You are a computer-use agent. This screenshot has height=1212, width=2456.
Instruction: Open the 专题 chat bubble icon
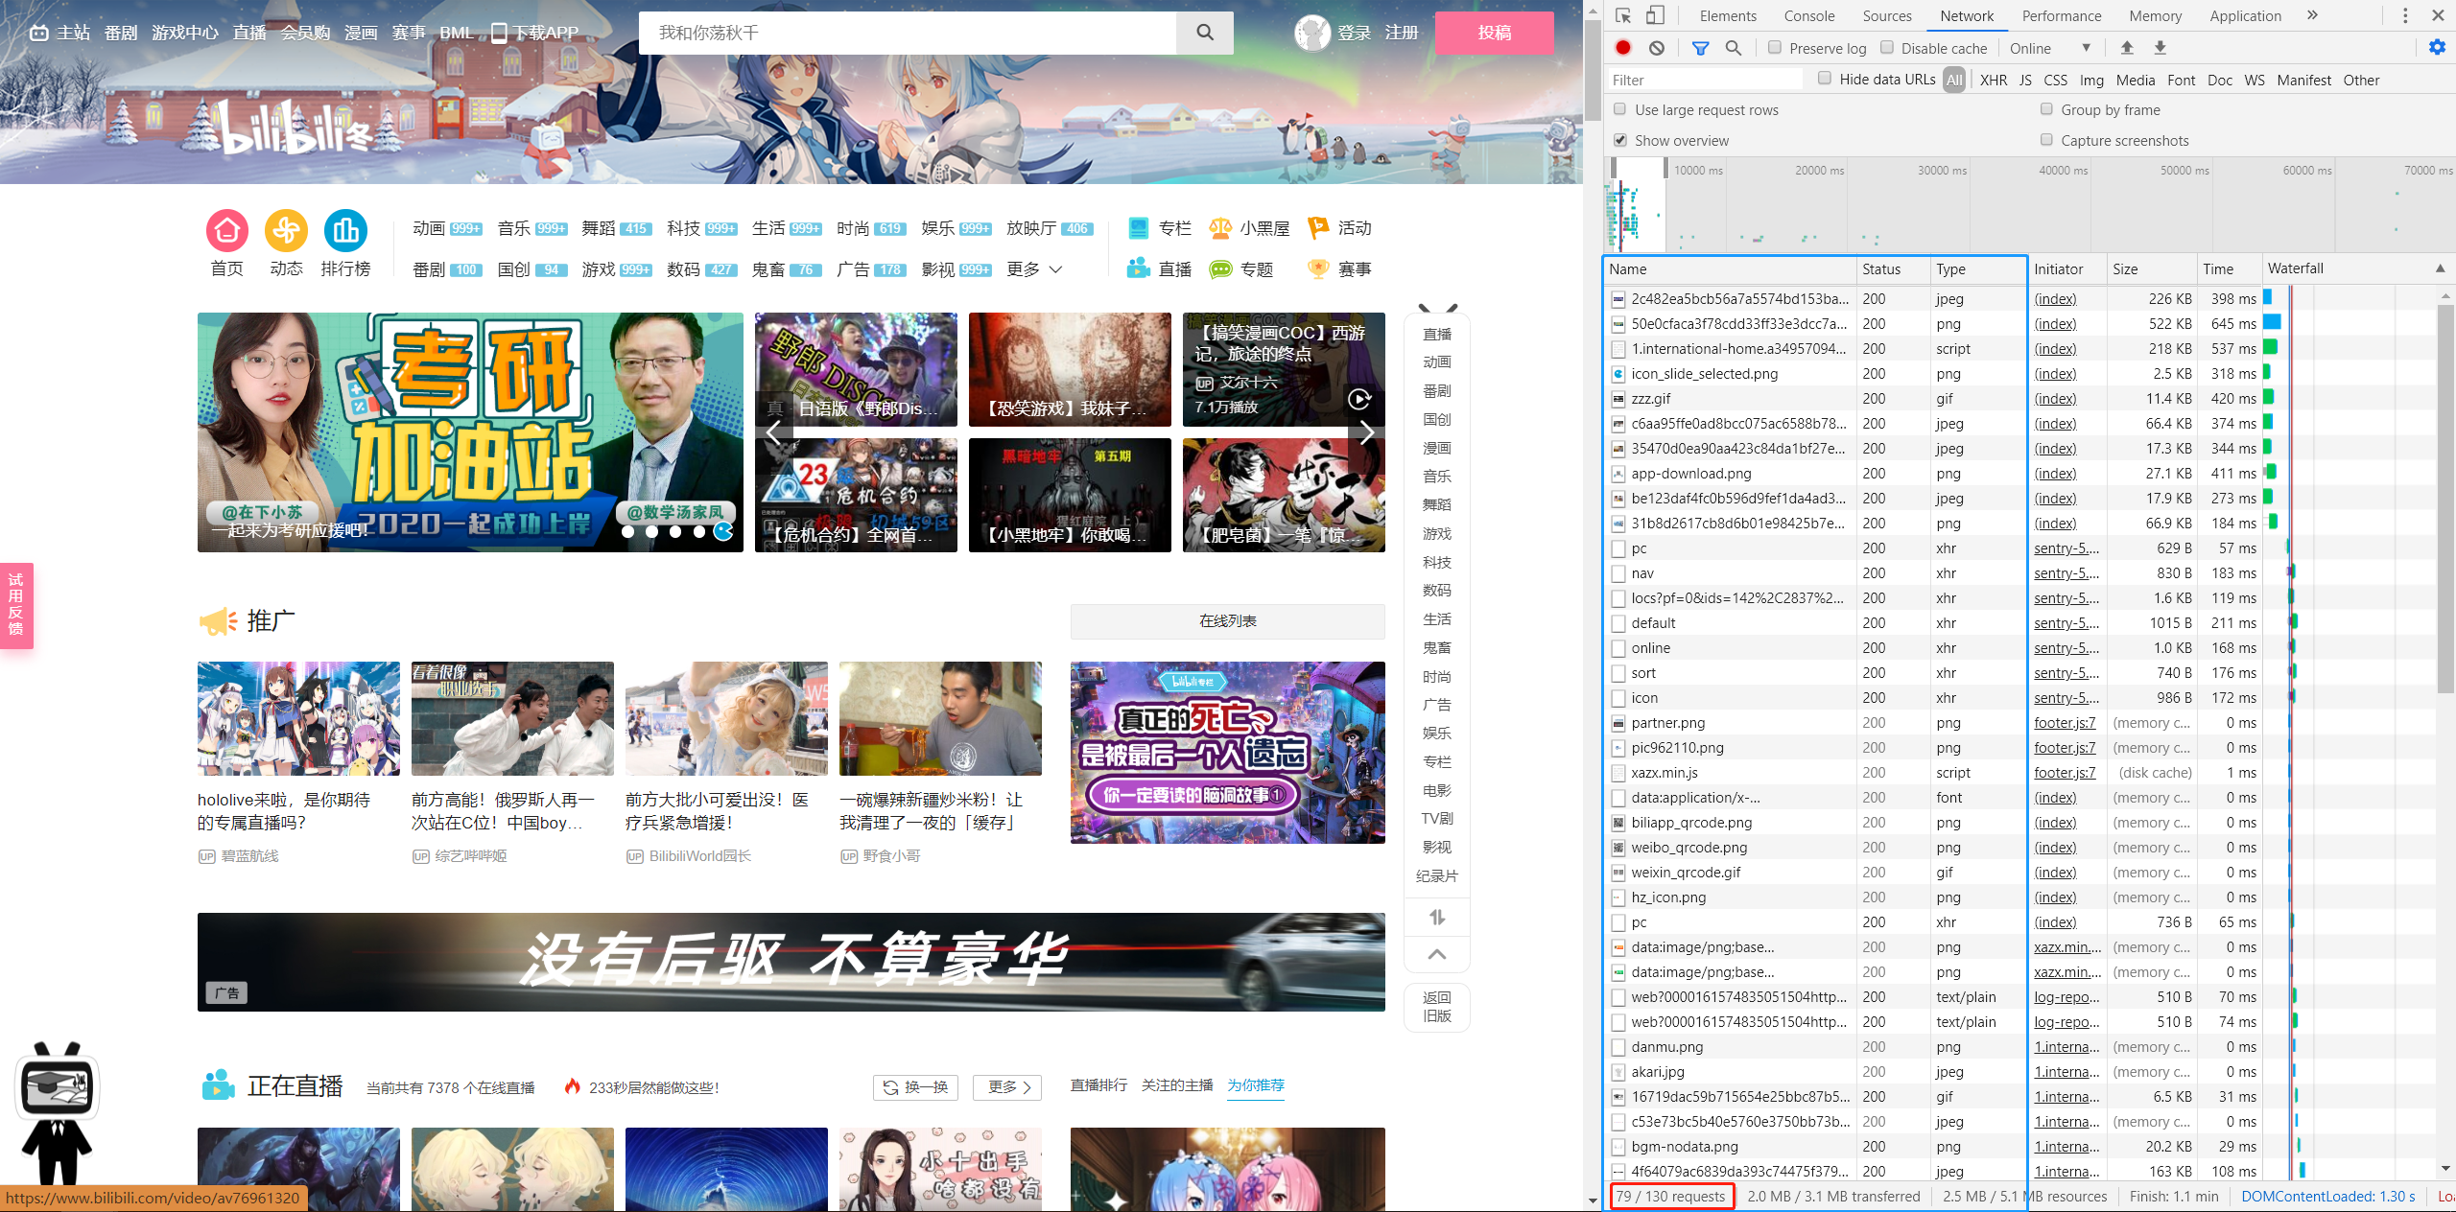pyautogui.click(x=1220, y=269)
